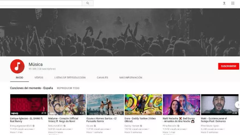
Task: Open the YouTube apps grid icon
Action: [x=233, y=3]
